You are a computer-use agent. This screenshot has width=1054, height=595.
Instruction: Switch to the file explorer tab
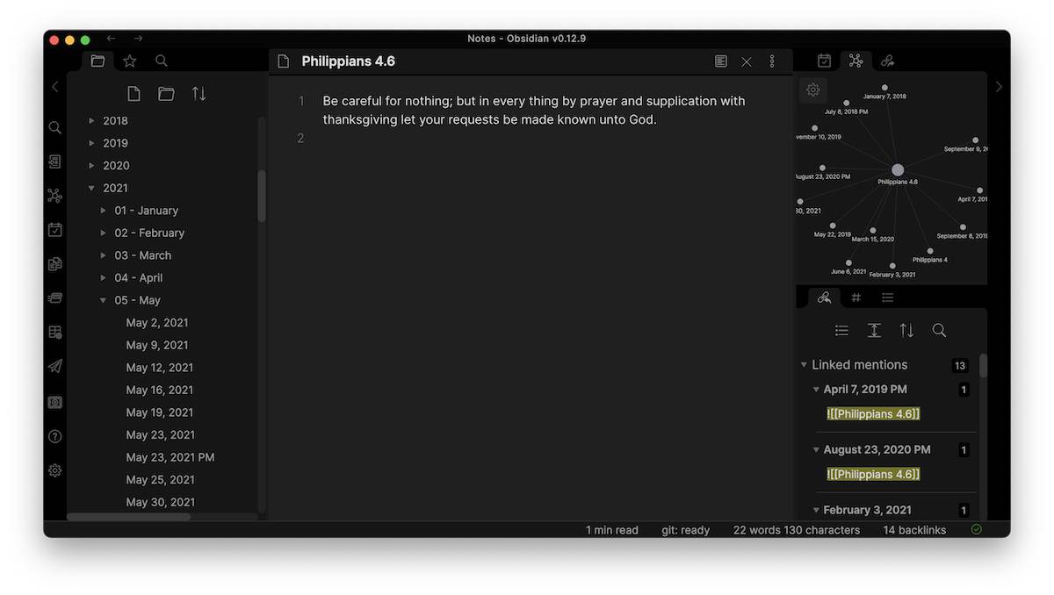click(97, 61)
